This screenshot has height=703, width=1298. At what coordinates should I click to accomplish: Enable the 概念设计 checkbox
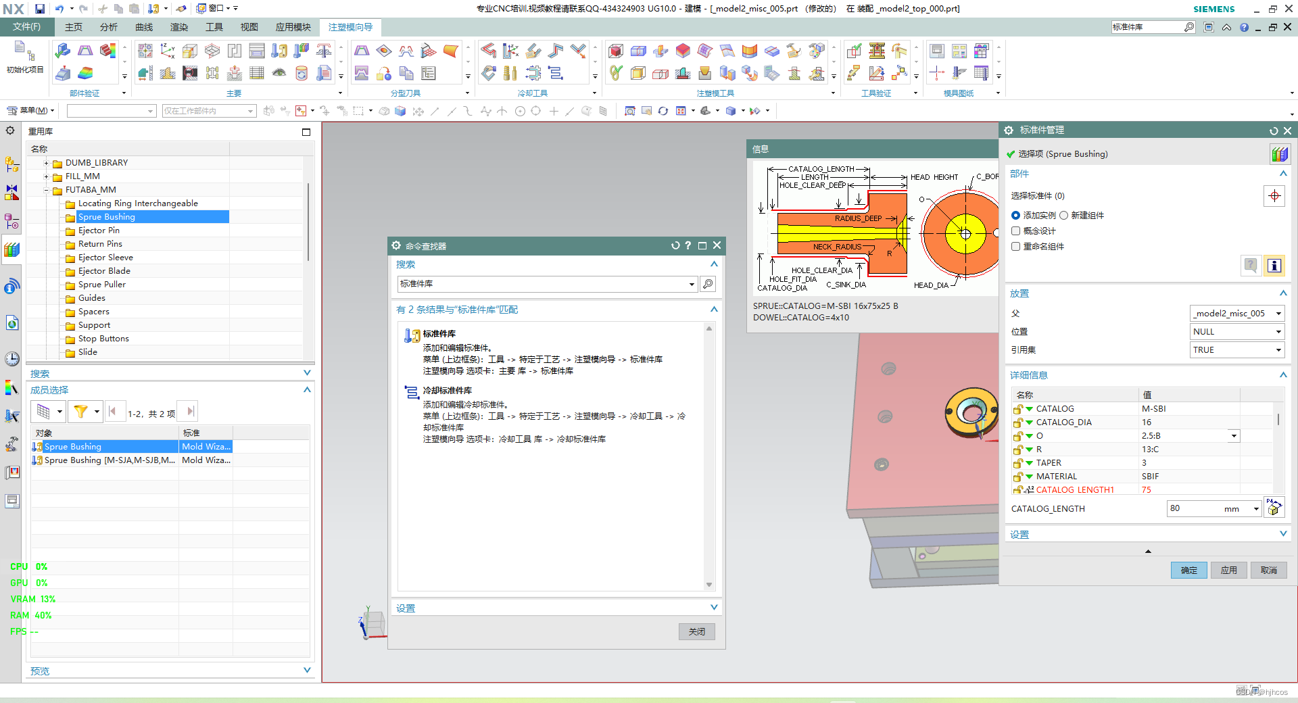[x=1015, y=231]
